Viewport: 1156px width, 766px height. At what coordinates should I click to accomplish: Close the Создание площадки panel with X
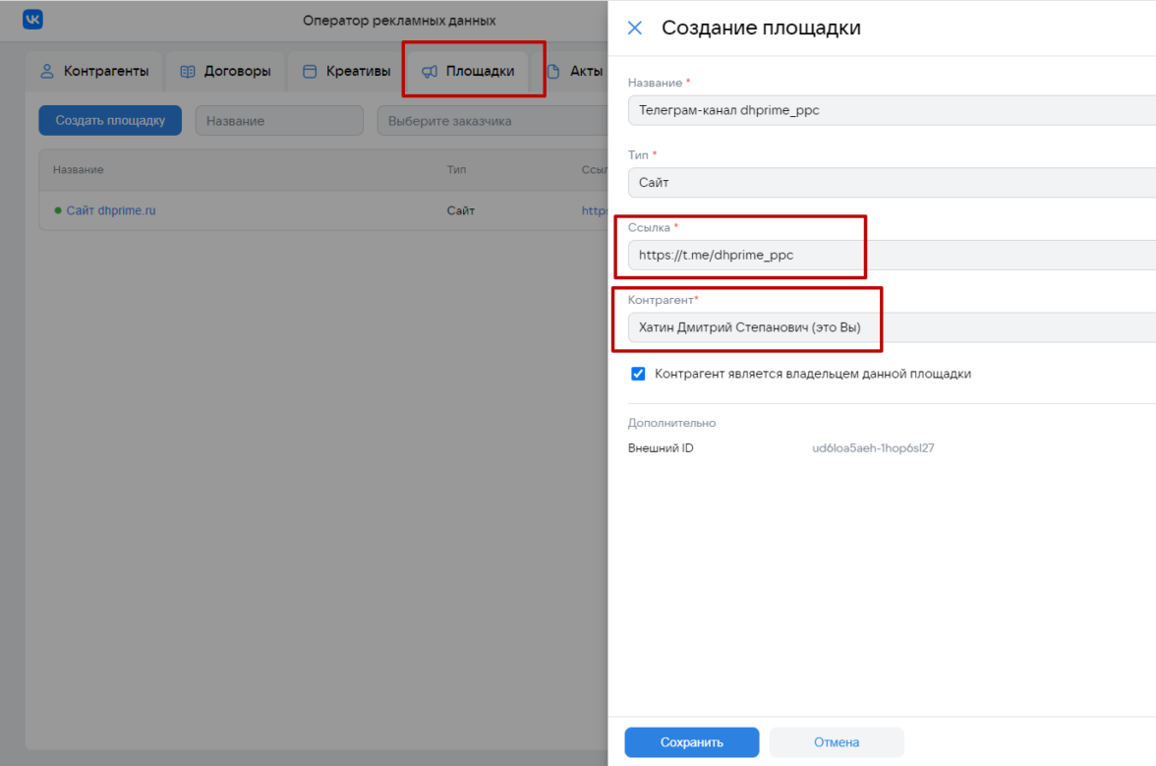tap(635, 29)
